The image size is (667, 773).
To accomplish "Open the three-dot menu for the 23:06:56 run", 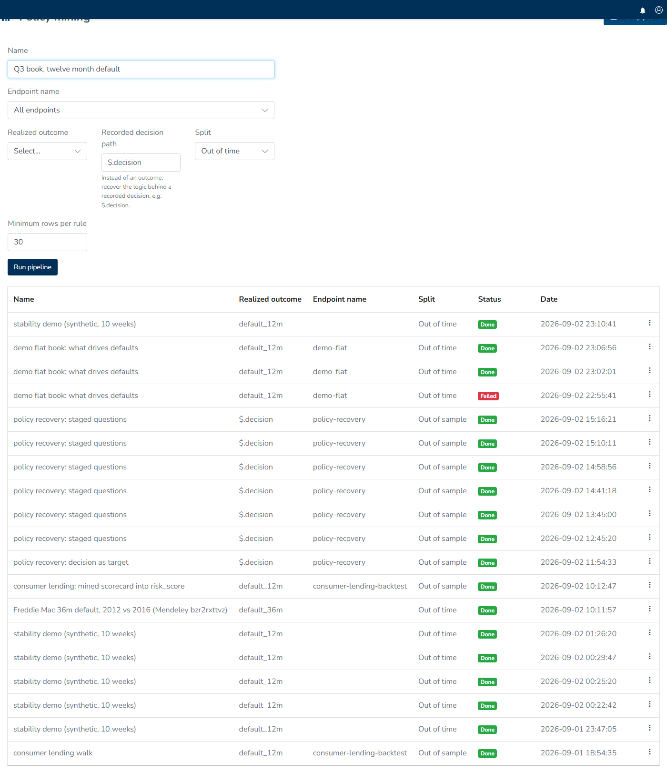I will pos(650,347).
